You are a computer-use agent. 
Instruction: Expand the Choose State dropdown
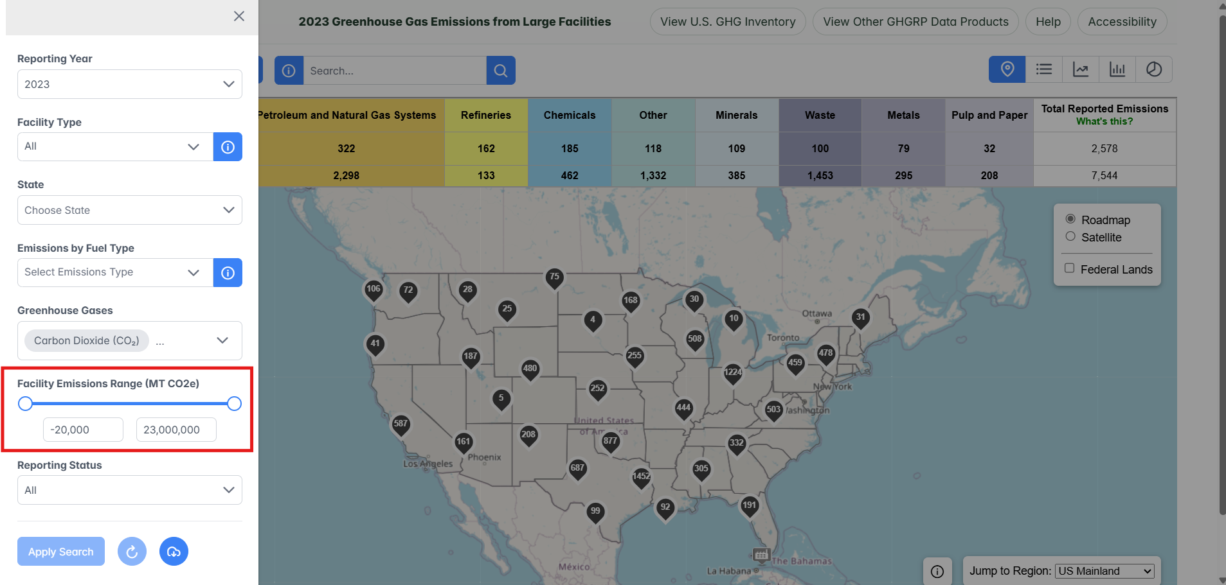pyautogui.click(x=129, y=210)
